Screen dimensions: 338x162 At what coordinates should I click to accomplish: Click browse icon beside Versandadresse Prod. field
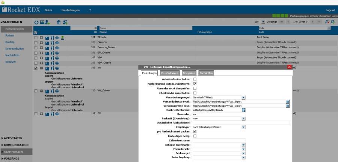288,102
